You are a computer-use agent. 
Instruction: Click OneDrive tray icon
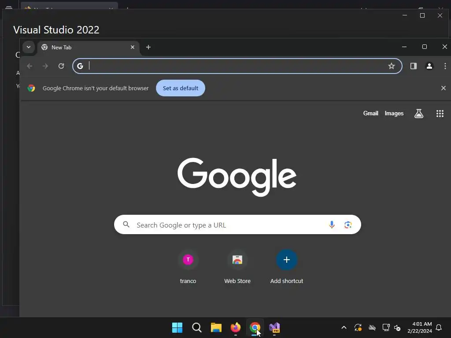tap(372, 327)
